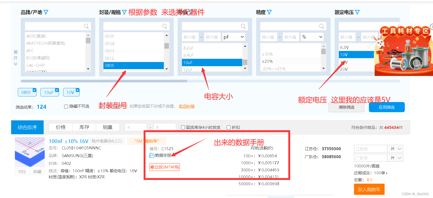Click the filter funnel icon beside 封装/规格
Viewport: 433px width, 198px height.
point(124,12)
